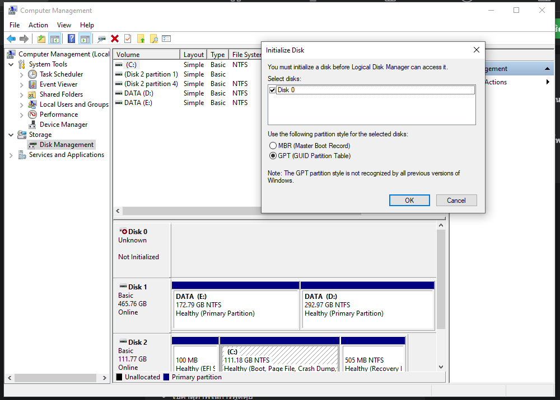
Task: Select the DATA (E:) partition on Disk 1
Action: pos(235,305)
